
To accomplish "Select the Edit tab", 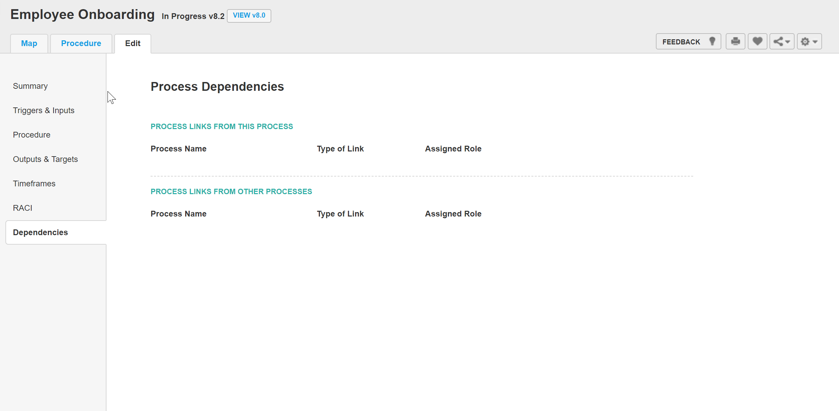I will tap(133, 43).
